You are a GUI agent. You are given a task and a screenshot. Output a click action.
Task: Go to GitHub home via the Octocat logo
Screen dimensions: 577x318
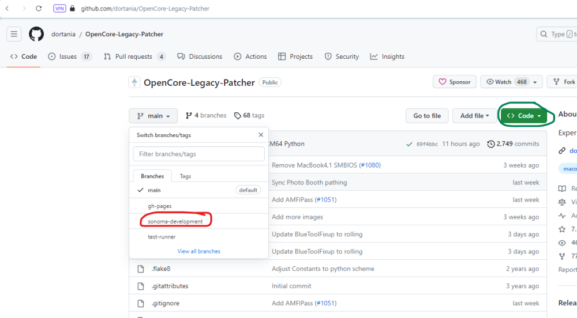point(36,34)
